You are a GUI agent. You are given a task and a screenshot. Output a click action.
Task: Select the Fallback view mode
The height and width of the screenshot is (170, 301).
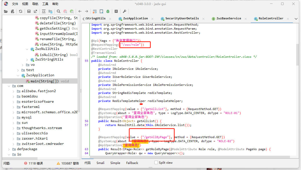tap(132, 163)
